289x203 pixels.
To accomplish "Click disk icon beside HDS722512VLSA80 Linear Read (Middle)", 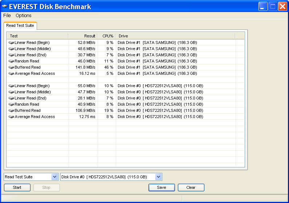I will 11,92.
